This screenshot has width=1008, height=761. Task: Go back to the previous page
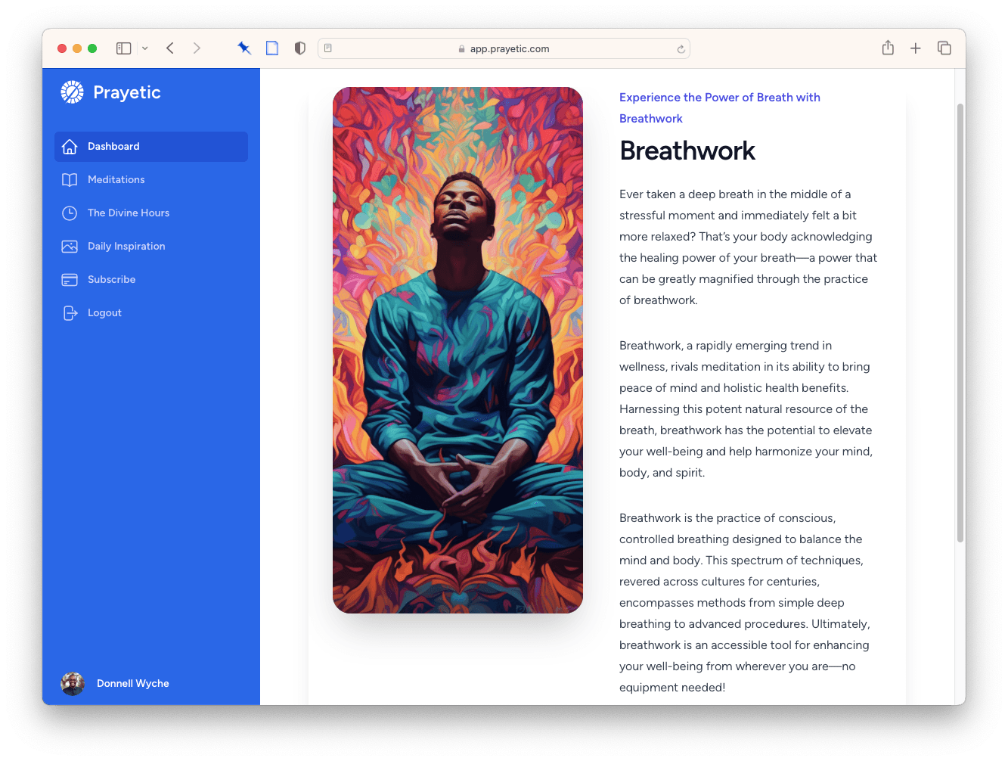point(170,48)
